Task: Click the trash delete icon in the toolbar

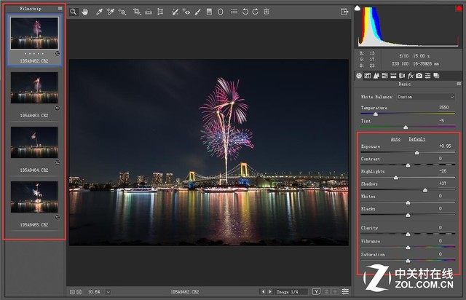Action: 266,12
